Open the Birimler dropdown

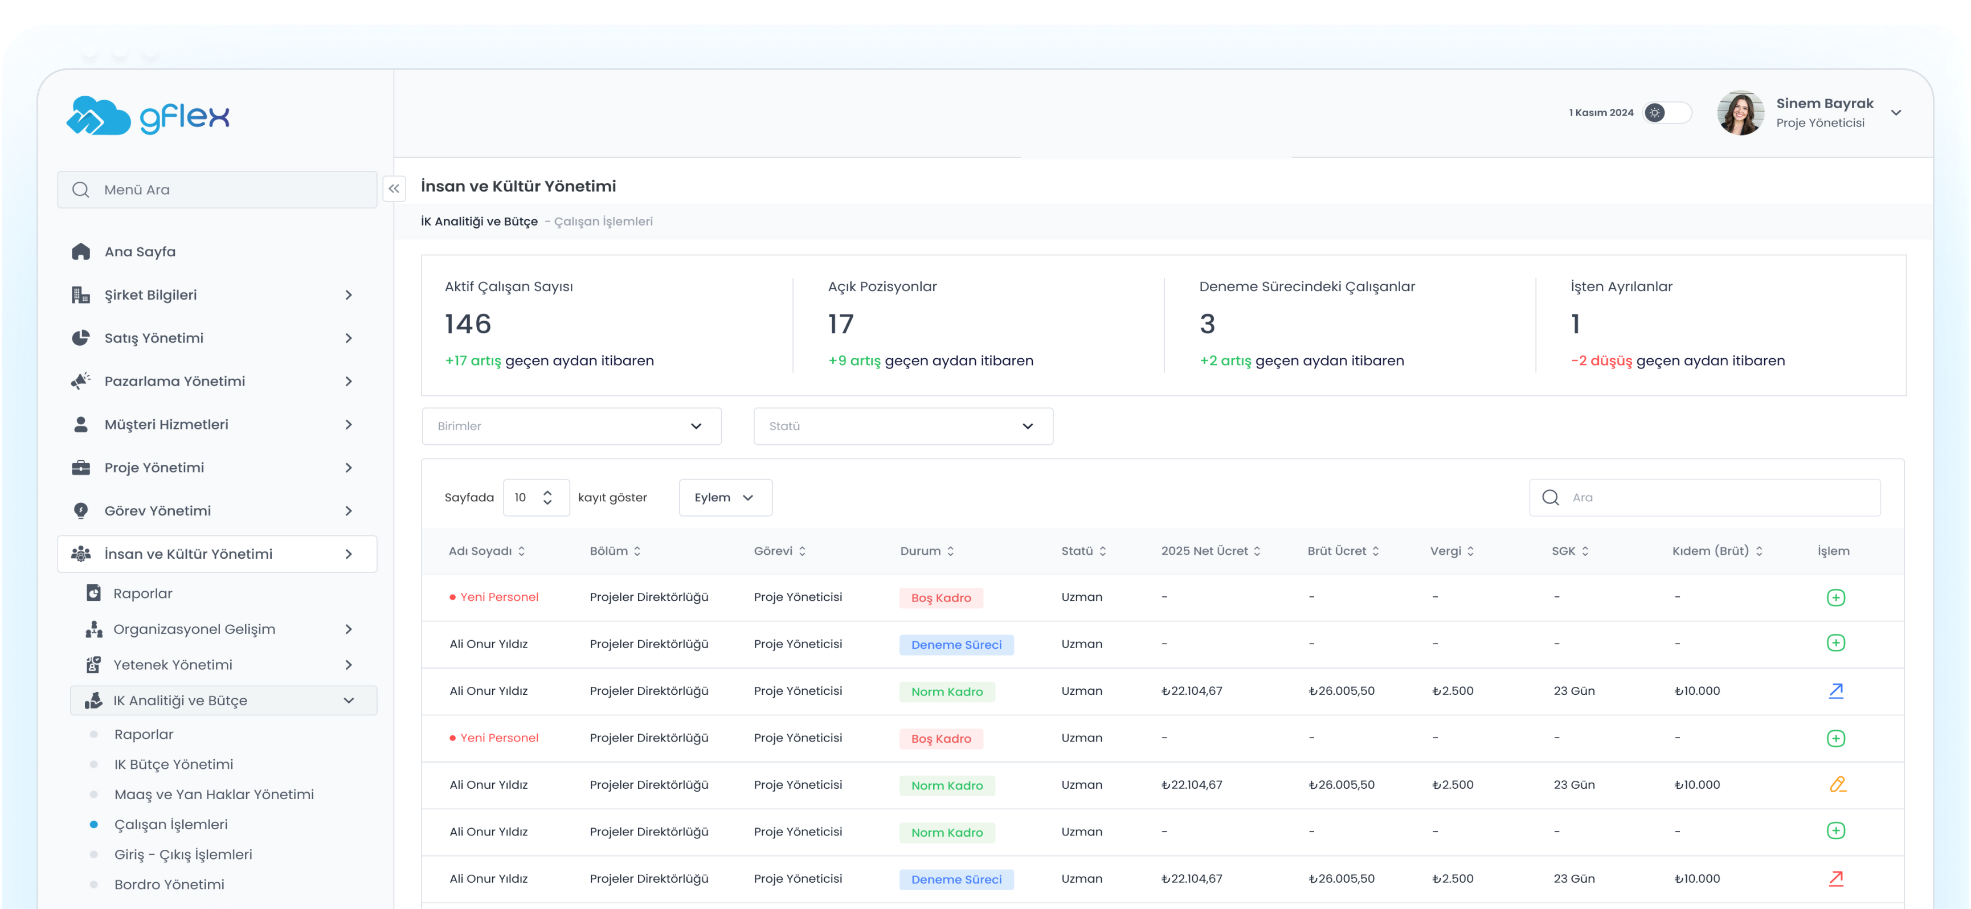pyautogui.click(x=571, y=426)
